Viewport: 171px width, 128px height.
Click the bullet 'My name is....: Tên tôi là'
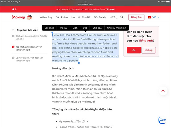coord(73,121)
